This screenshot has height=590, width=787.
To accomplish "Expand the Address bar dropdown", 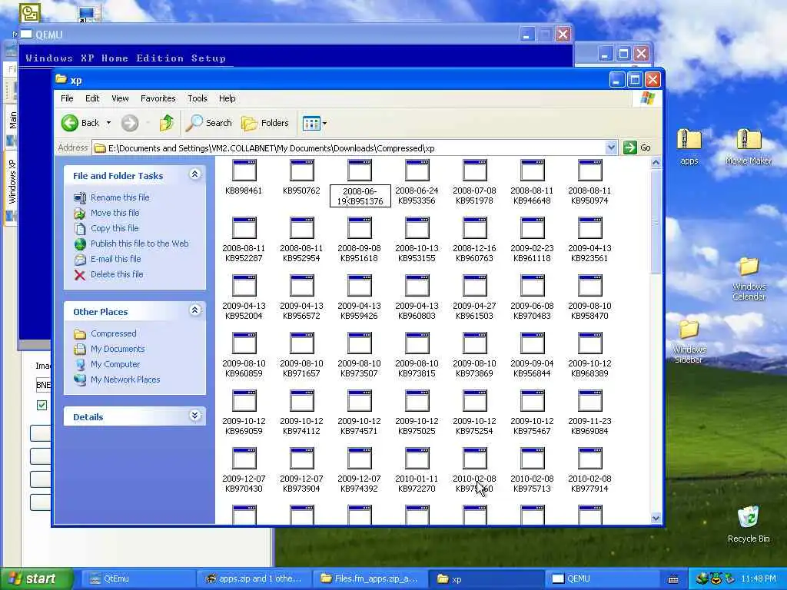I will click(x=611, y=147).
